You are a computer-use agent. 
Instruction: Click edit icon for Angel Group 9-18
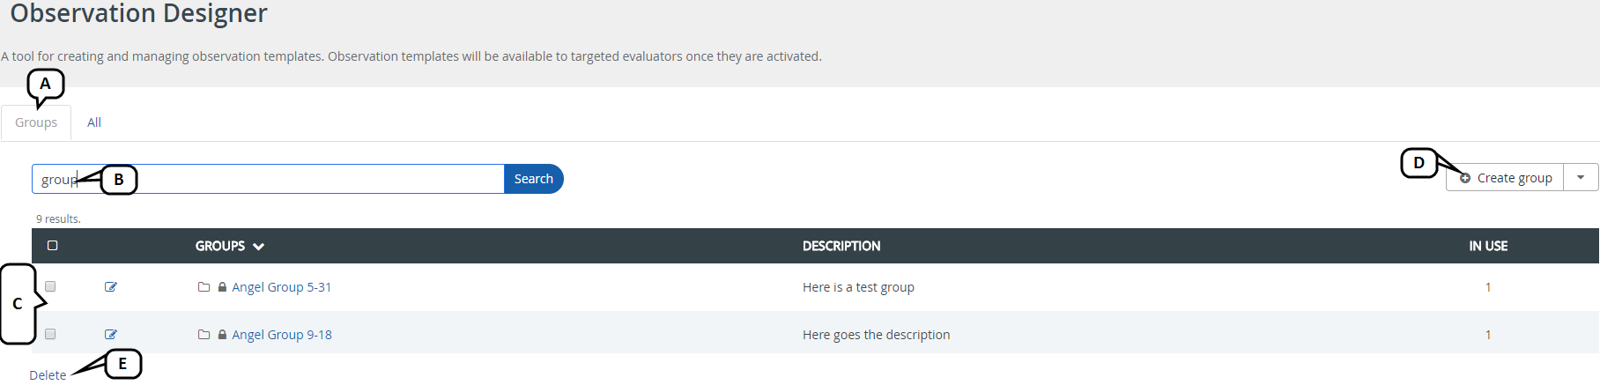click(111, 335)
